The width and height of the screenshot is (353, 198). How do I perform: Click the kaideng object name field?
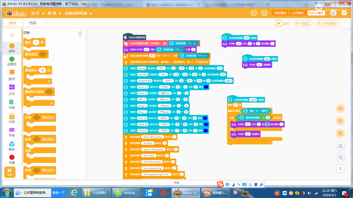[x=142, y=68]
